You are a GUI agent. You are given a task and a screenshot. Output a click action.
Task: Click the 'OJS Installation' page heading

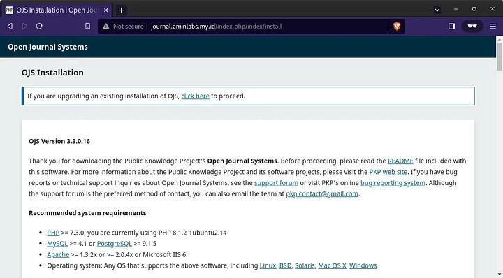[x=52, y=73]
